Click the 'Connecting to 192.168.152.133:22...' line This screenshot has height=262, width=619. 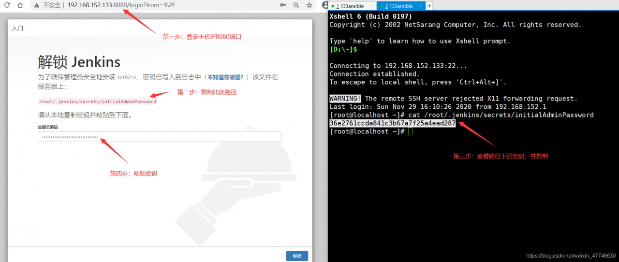pos(398,66)
